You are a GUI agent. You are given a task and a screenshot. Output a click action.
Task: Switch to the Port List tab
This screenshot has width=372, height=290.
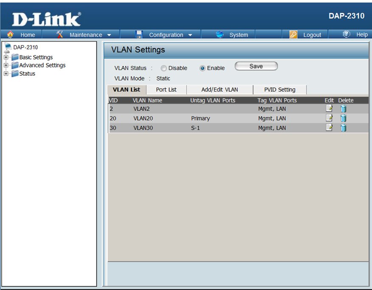coord(166,90)
